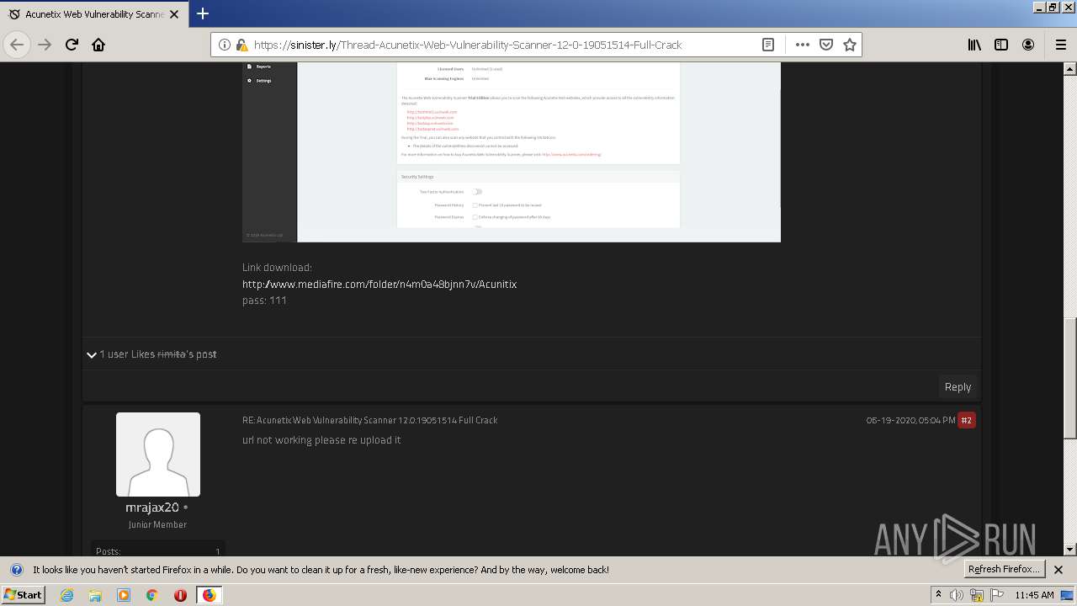Click the connection padlock icon
Screen dimensions: 1077x606
pyautogui.click(x=241, y=45)
